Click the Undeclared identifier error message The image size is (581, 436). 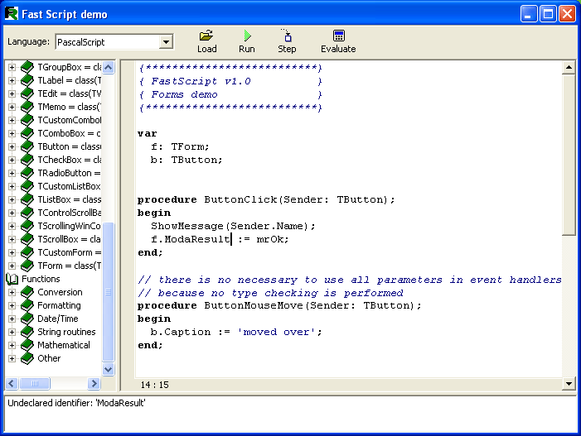click(x=76, y=403)
